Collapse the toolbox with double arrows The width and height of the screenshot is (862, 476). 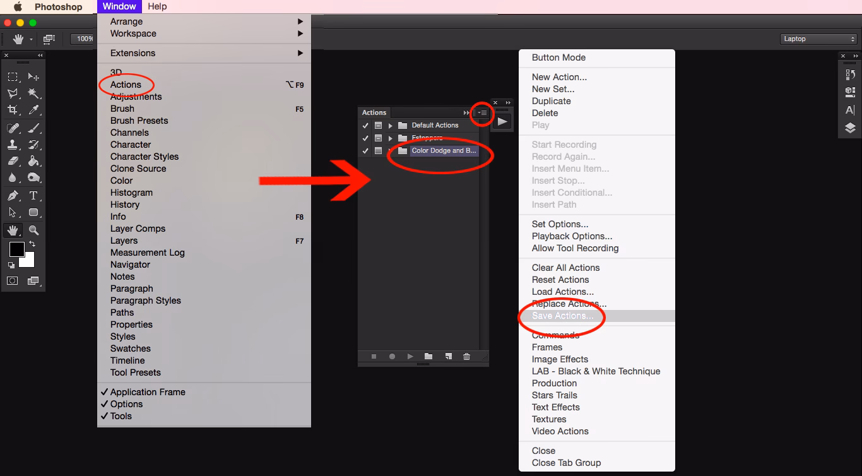coord(40,56)
